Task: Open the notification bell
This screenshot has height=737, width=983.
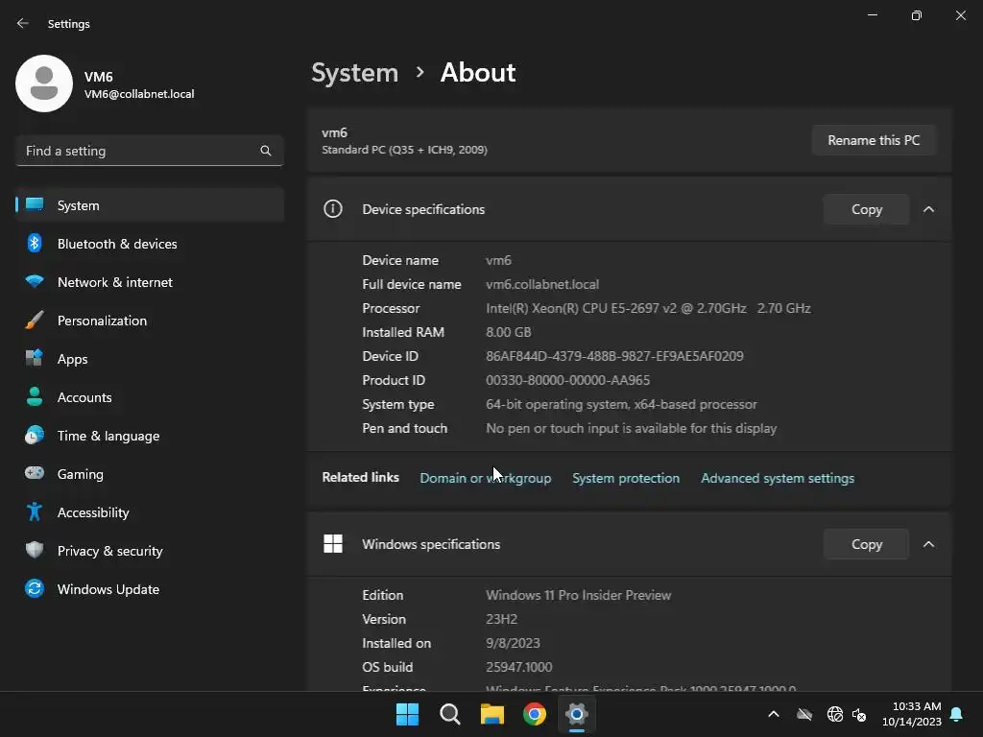Action: 957,714
